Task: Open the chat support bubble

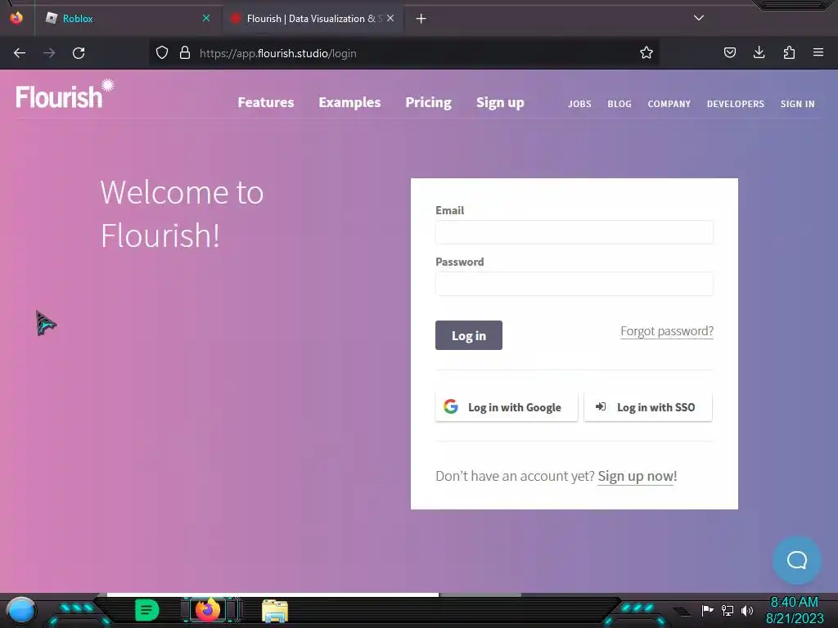Action: tap(796, 560)
